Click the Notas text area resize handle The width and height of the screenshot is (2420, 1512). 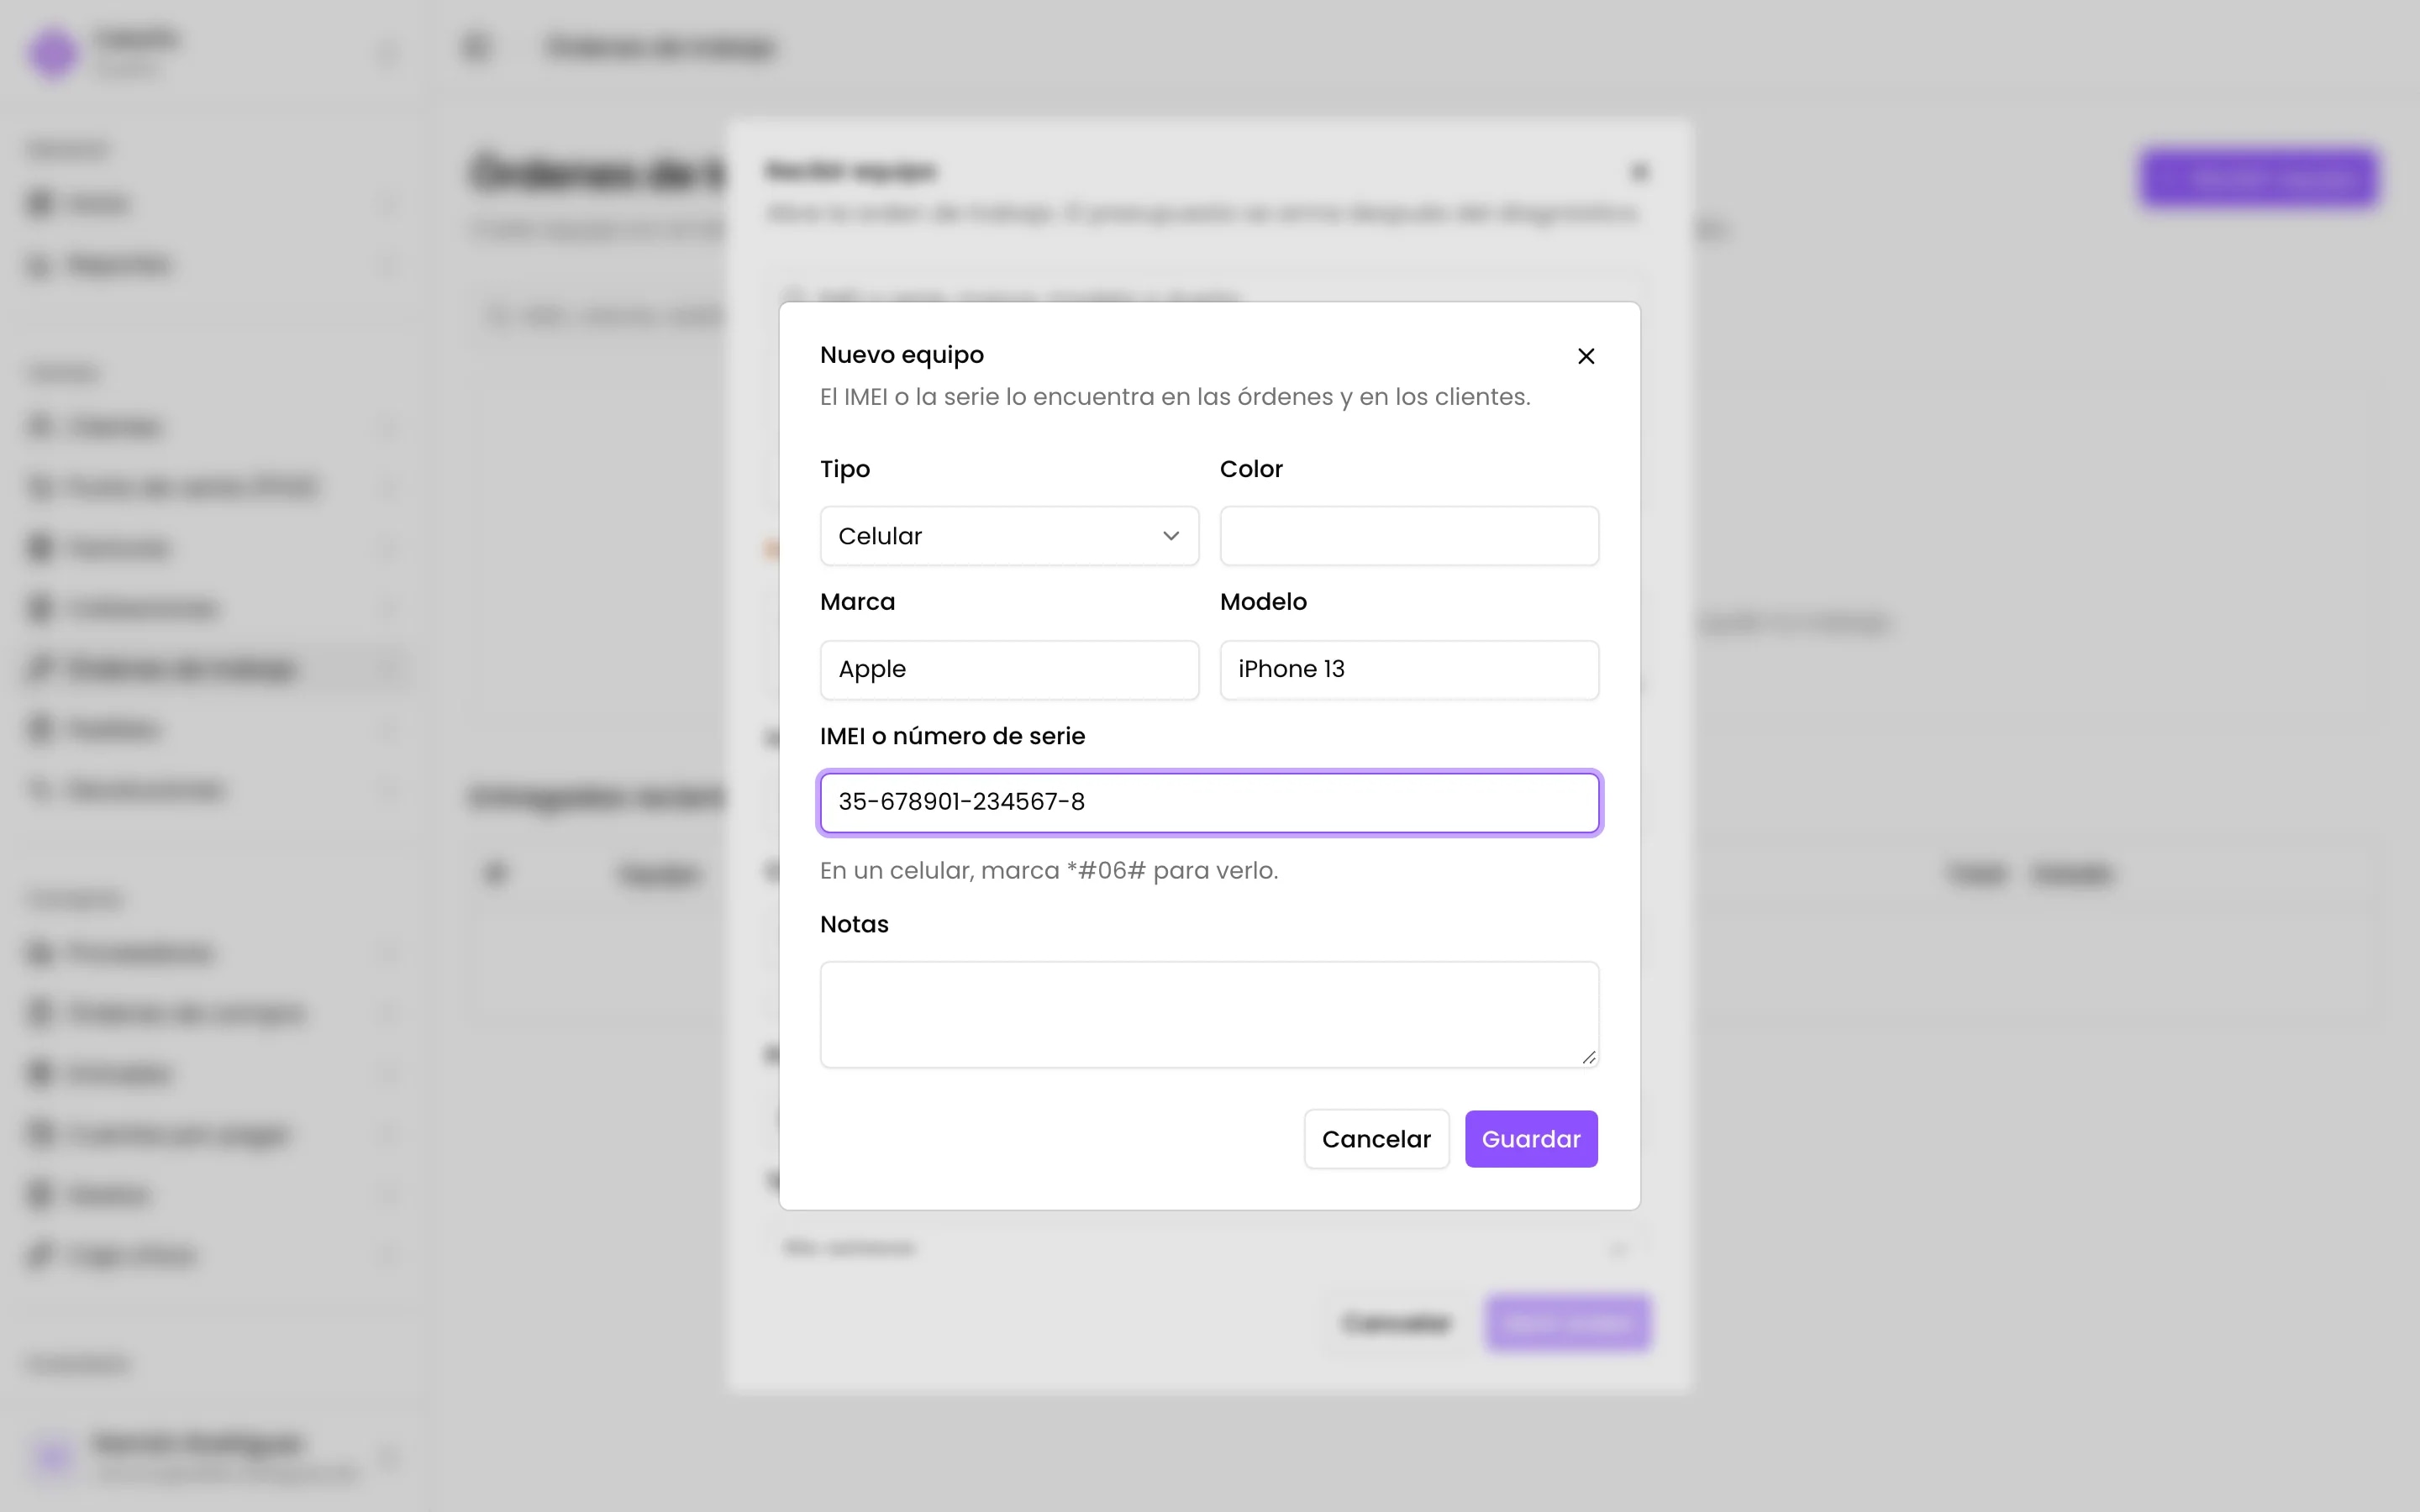1588,1057
